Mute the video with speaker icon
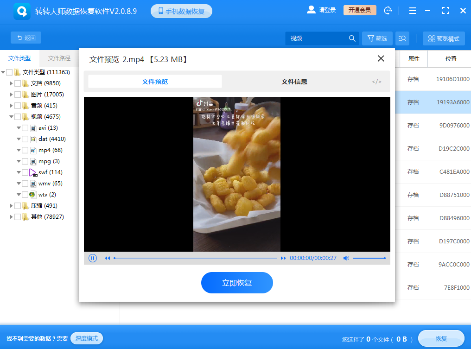The image size is (471, 349). (x=346, y=258)
